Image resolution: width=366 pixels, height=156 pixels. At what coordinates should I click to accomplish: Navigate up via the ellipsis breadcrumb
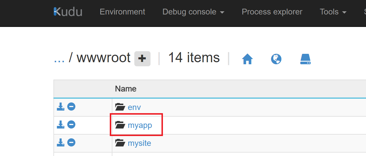59,58
